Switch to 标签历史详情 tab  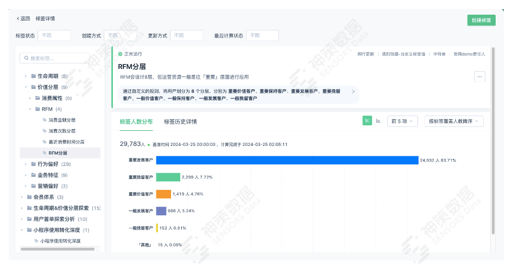tap(180, 122)
